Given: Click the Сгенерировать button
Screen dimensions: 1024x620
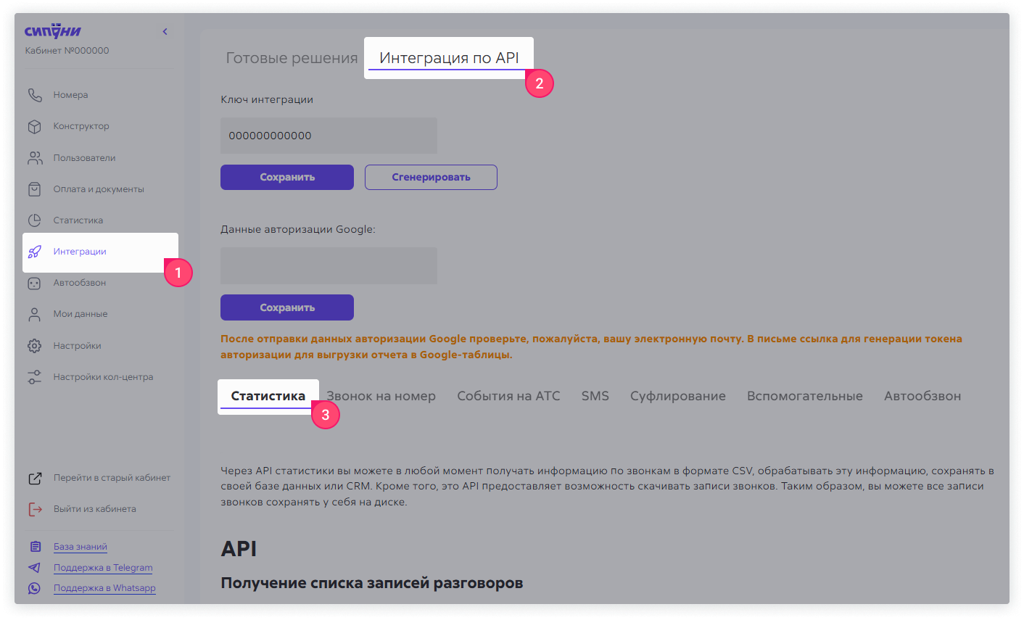Looking at the screenshot, I should 430,177.
